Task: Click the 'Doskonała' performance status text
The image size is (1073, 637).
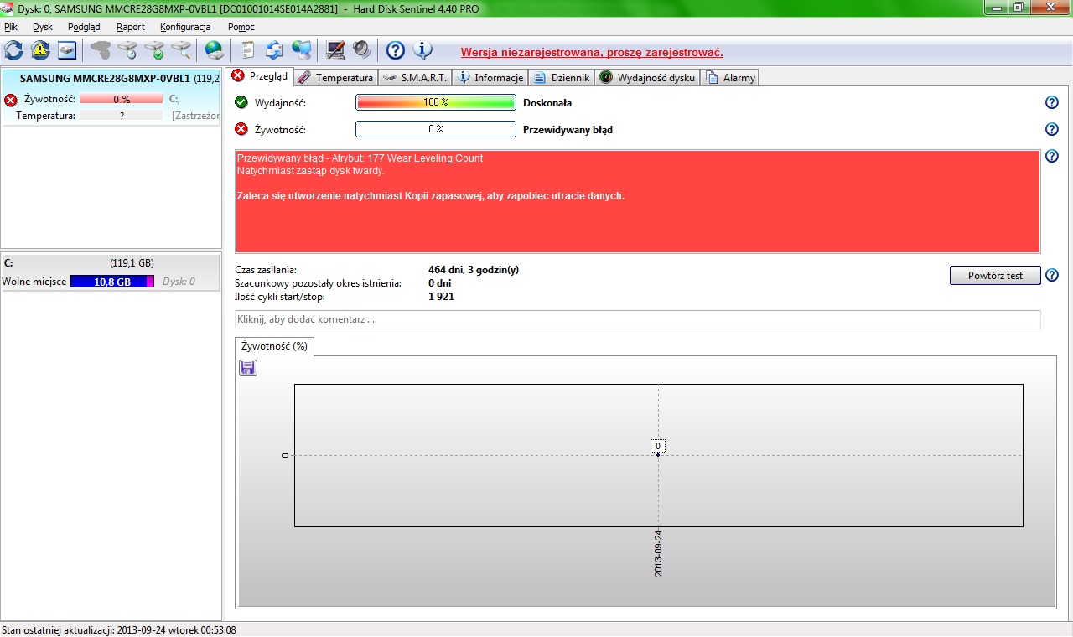Action: point(547,103)
